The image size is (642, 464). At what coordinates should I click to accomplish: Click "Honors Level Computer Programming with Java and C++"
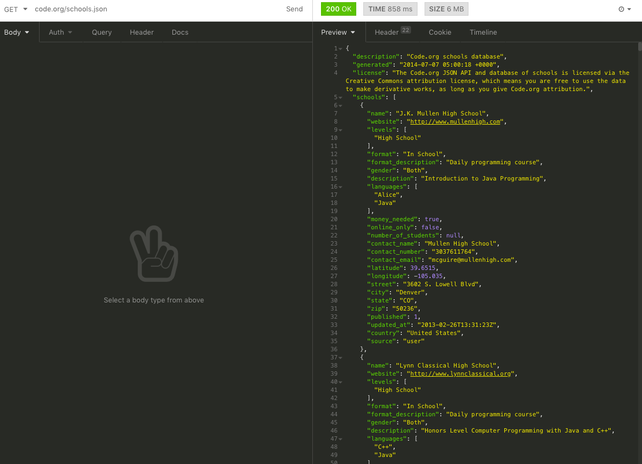pyautogui.click(x=516, y=430)
